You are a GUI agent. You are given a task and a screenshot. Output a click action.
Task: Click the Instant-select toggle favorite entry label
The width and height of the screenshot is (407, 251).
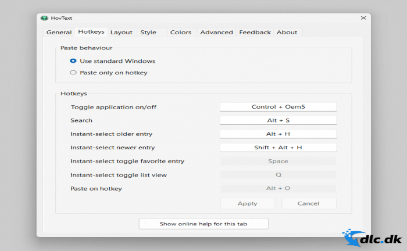click(127, 162)
